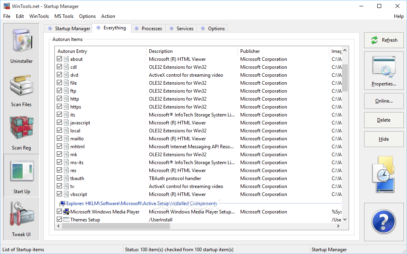Switch to the Services tab

[181, 28]
